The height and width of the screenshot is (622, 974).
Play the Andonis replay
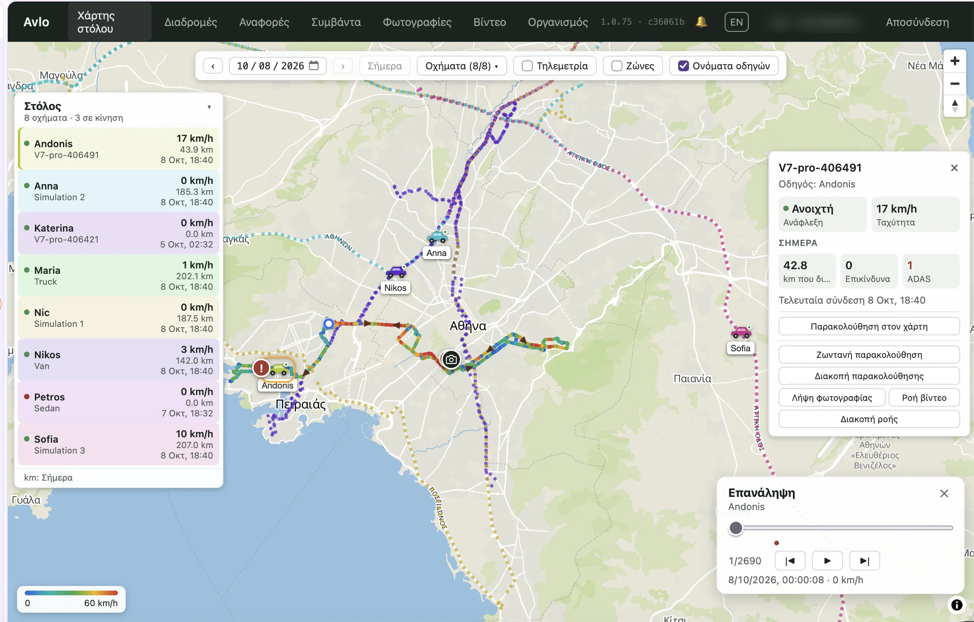(827, 560)
